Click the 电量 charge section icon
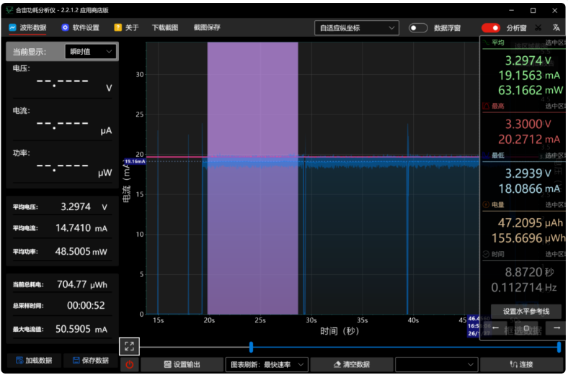Image resolution: width=568 pixels, height=375 pixels. click(486, 204)
